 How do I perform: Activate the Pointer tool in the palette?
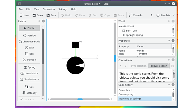(x=29, y=28)
